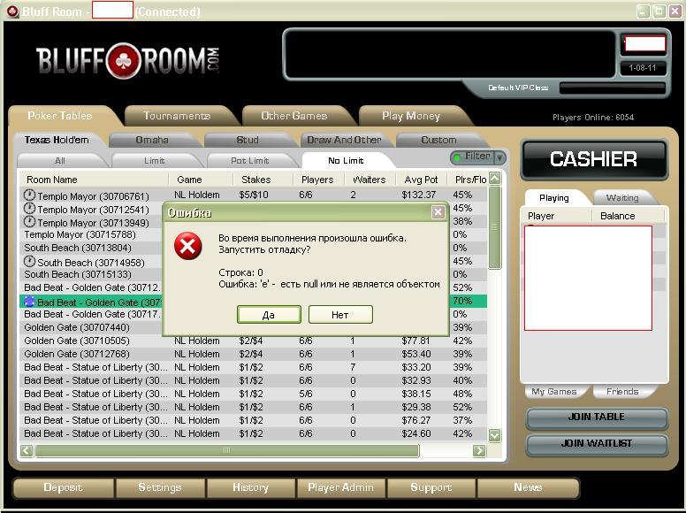Show All limit types tab
The image size is (686, 513).
[60, 161]
